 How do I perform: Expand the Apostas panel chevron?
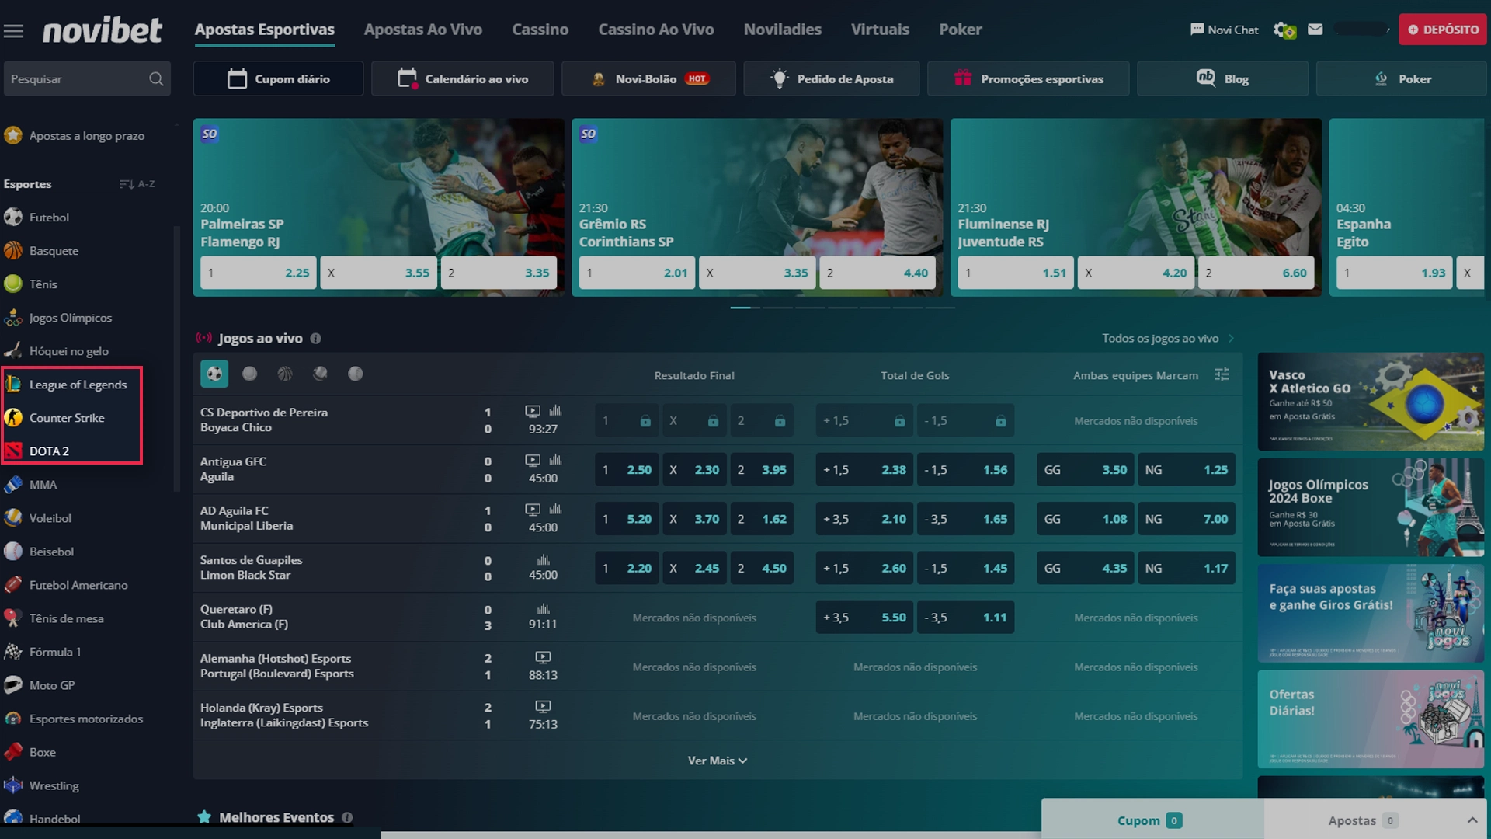(1472, 820)
